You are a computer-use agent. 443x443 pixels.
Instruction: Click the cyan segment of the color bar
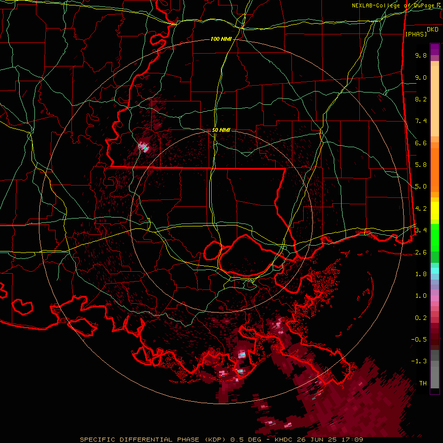(x=435, y=271)
